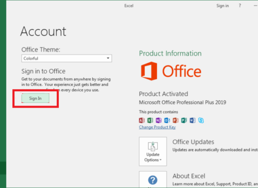
Task: Click Sign in at top of window
Action: 222,6
